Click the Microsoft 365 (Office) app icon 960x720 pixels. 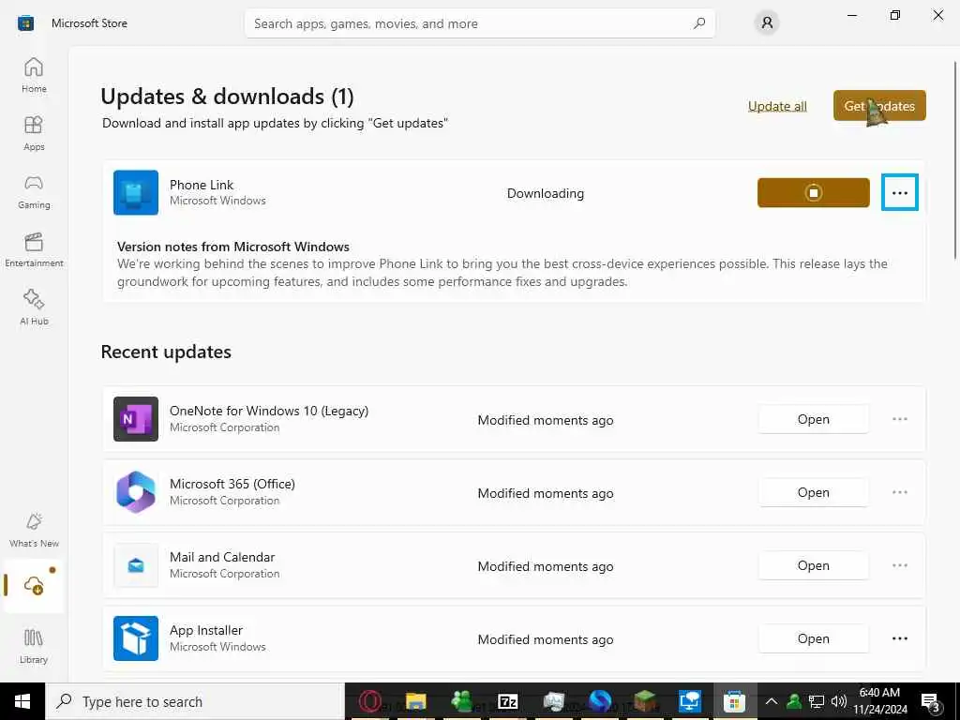136,492
